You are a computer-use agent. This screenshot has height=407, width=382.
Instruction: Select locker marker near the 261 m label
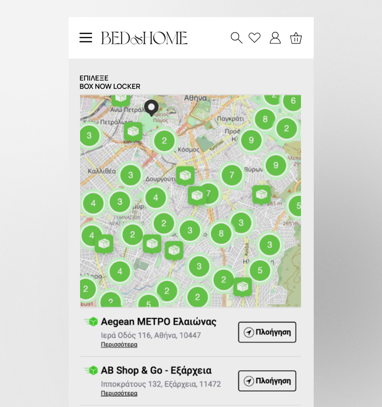[261, 194]
